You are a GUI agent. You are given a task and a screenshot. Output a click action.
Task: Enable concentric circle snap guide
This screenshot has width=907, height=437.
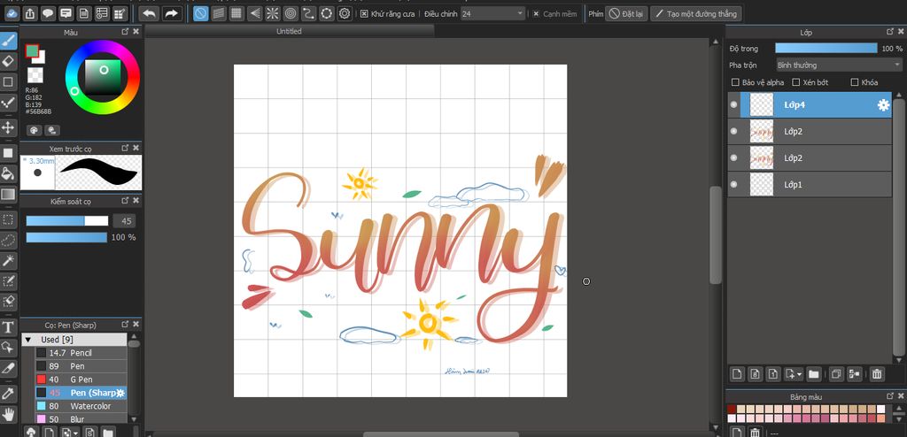291,13
